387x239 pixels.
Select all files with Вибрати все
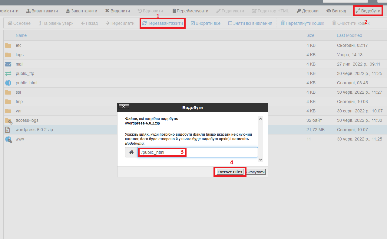click(x=206, y=23)
